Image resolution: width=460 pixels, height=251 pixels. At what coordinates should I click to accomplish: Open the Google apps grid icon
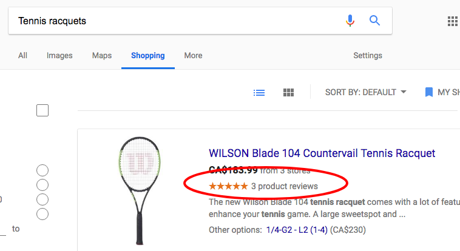pyautogui.click(x=452, y=21)
